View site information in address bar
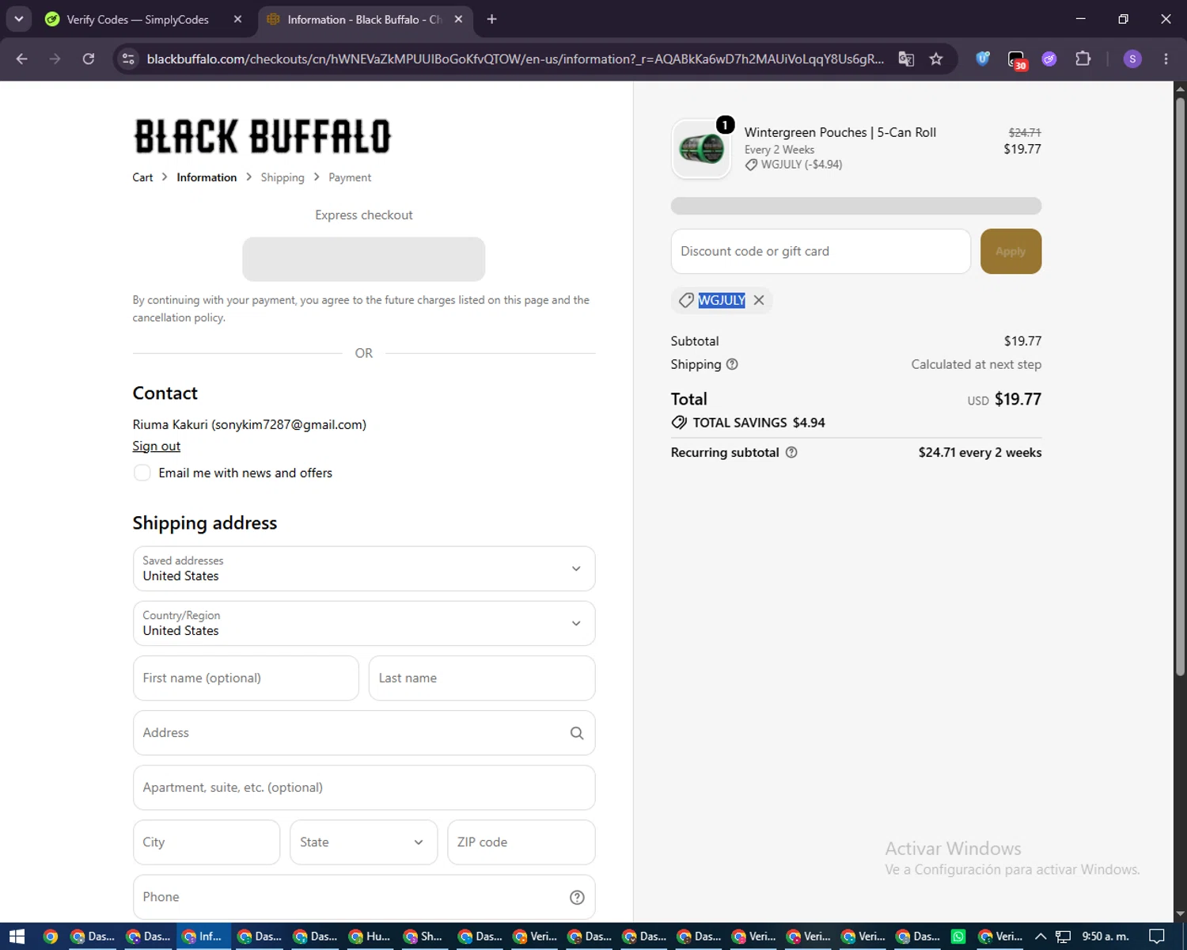The height and width of the screenshot is (950, 1187). [128, 59]
